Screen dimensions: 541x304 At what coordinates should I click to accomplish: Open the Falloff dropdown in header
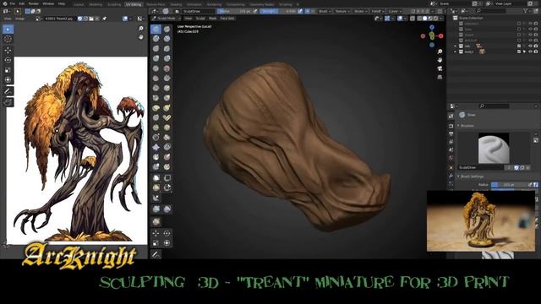[x=378, y=11]
